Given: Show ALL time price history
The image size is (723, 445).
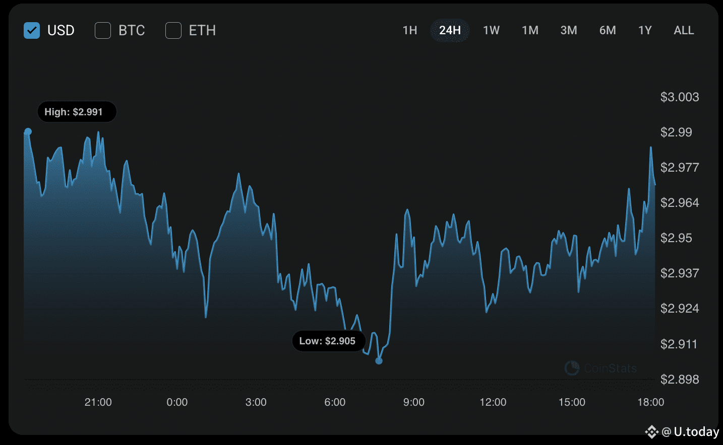Looking at the screenshot, I should [684, 31].
